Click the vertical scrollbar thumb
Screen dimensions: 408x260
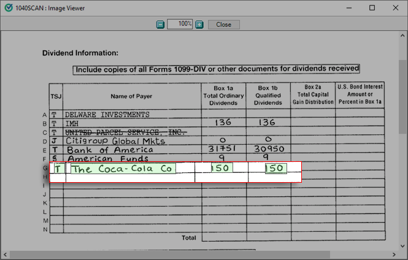[x=402, y=97]
